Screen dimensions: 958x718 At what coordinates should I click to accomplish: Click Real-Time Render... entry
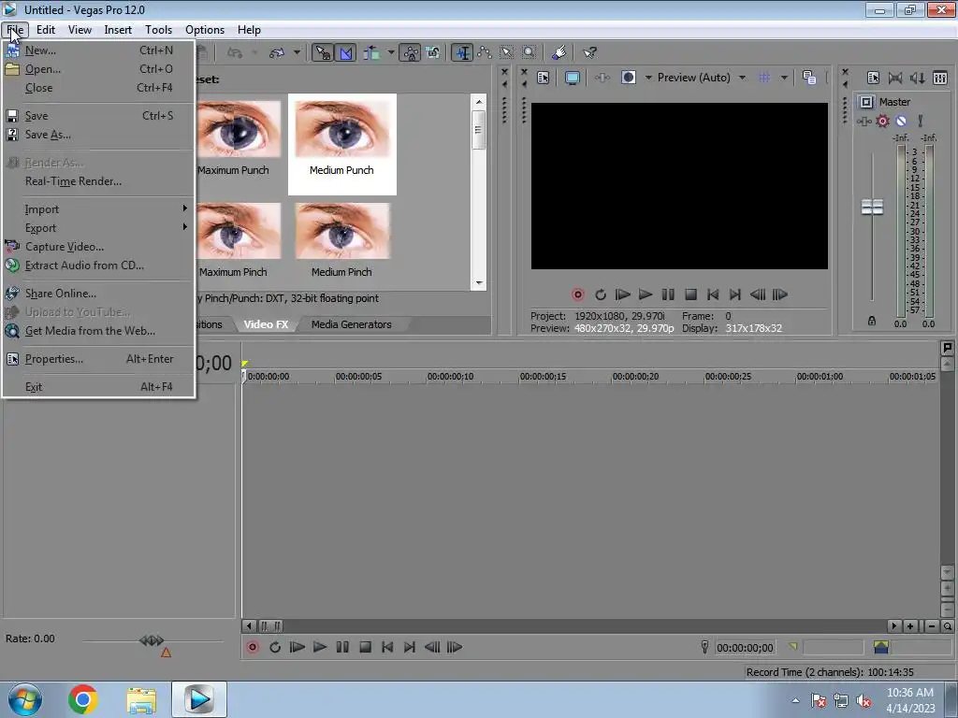(x=97, y=181)
